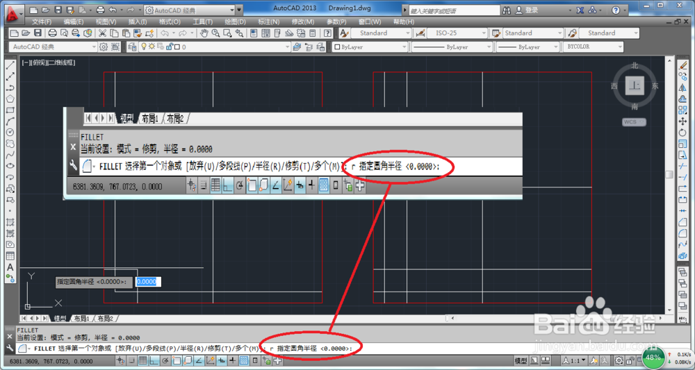
Task: Click the Cut scissors icon
Action: tap(102, 33)
